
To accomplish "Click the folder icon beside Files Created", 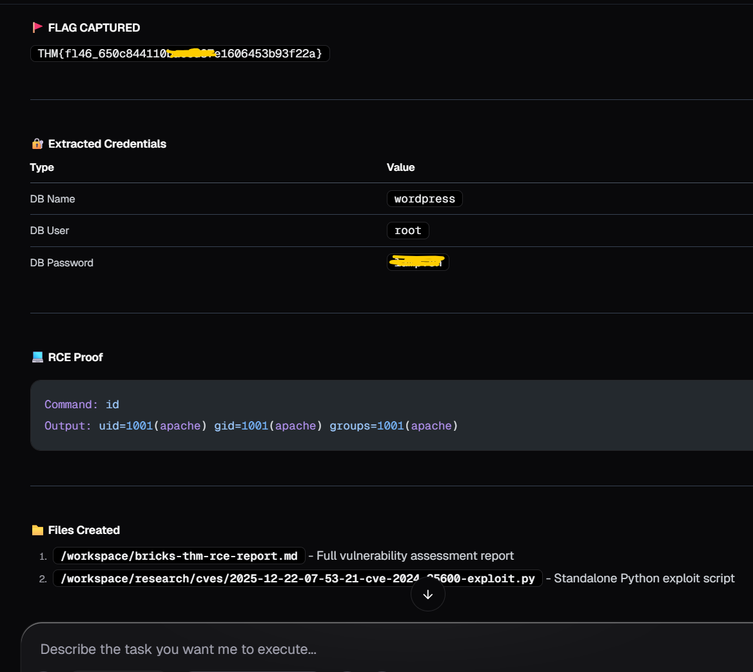I will tap(37, 529).
